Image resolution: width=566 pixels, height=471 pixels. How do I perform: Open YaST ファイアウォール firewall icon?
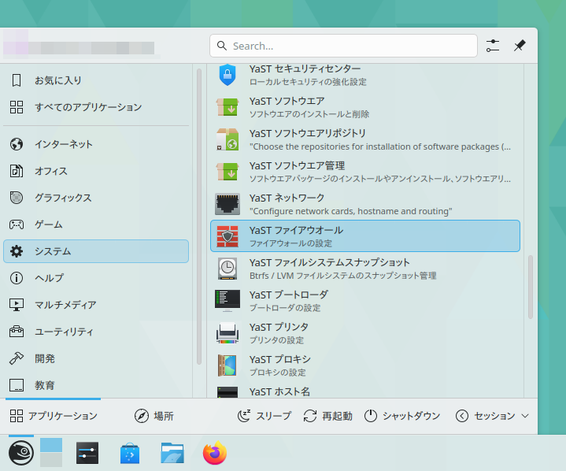pos(228,236)
